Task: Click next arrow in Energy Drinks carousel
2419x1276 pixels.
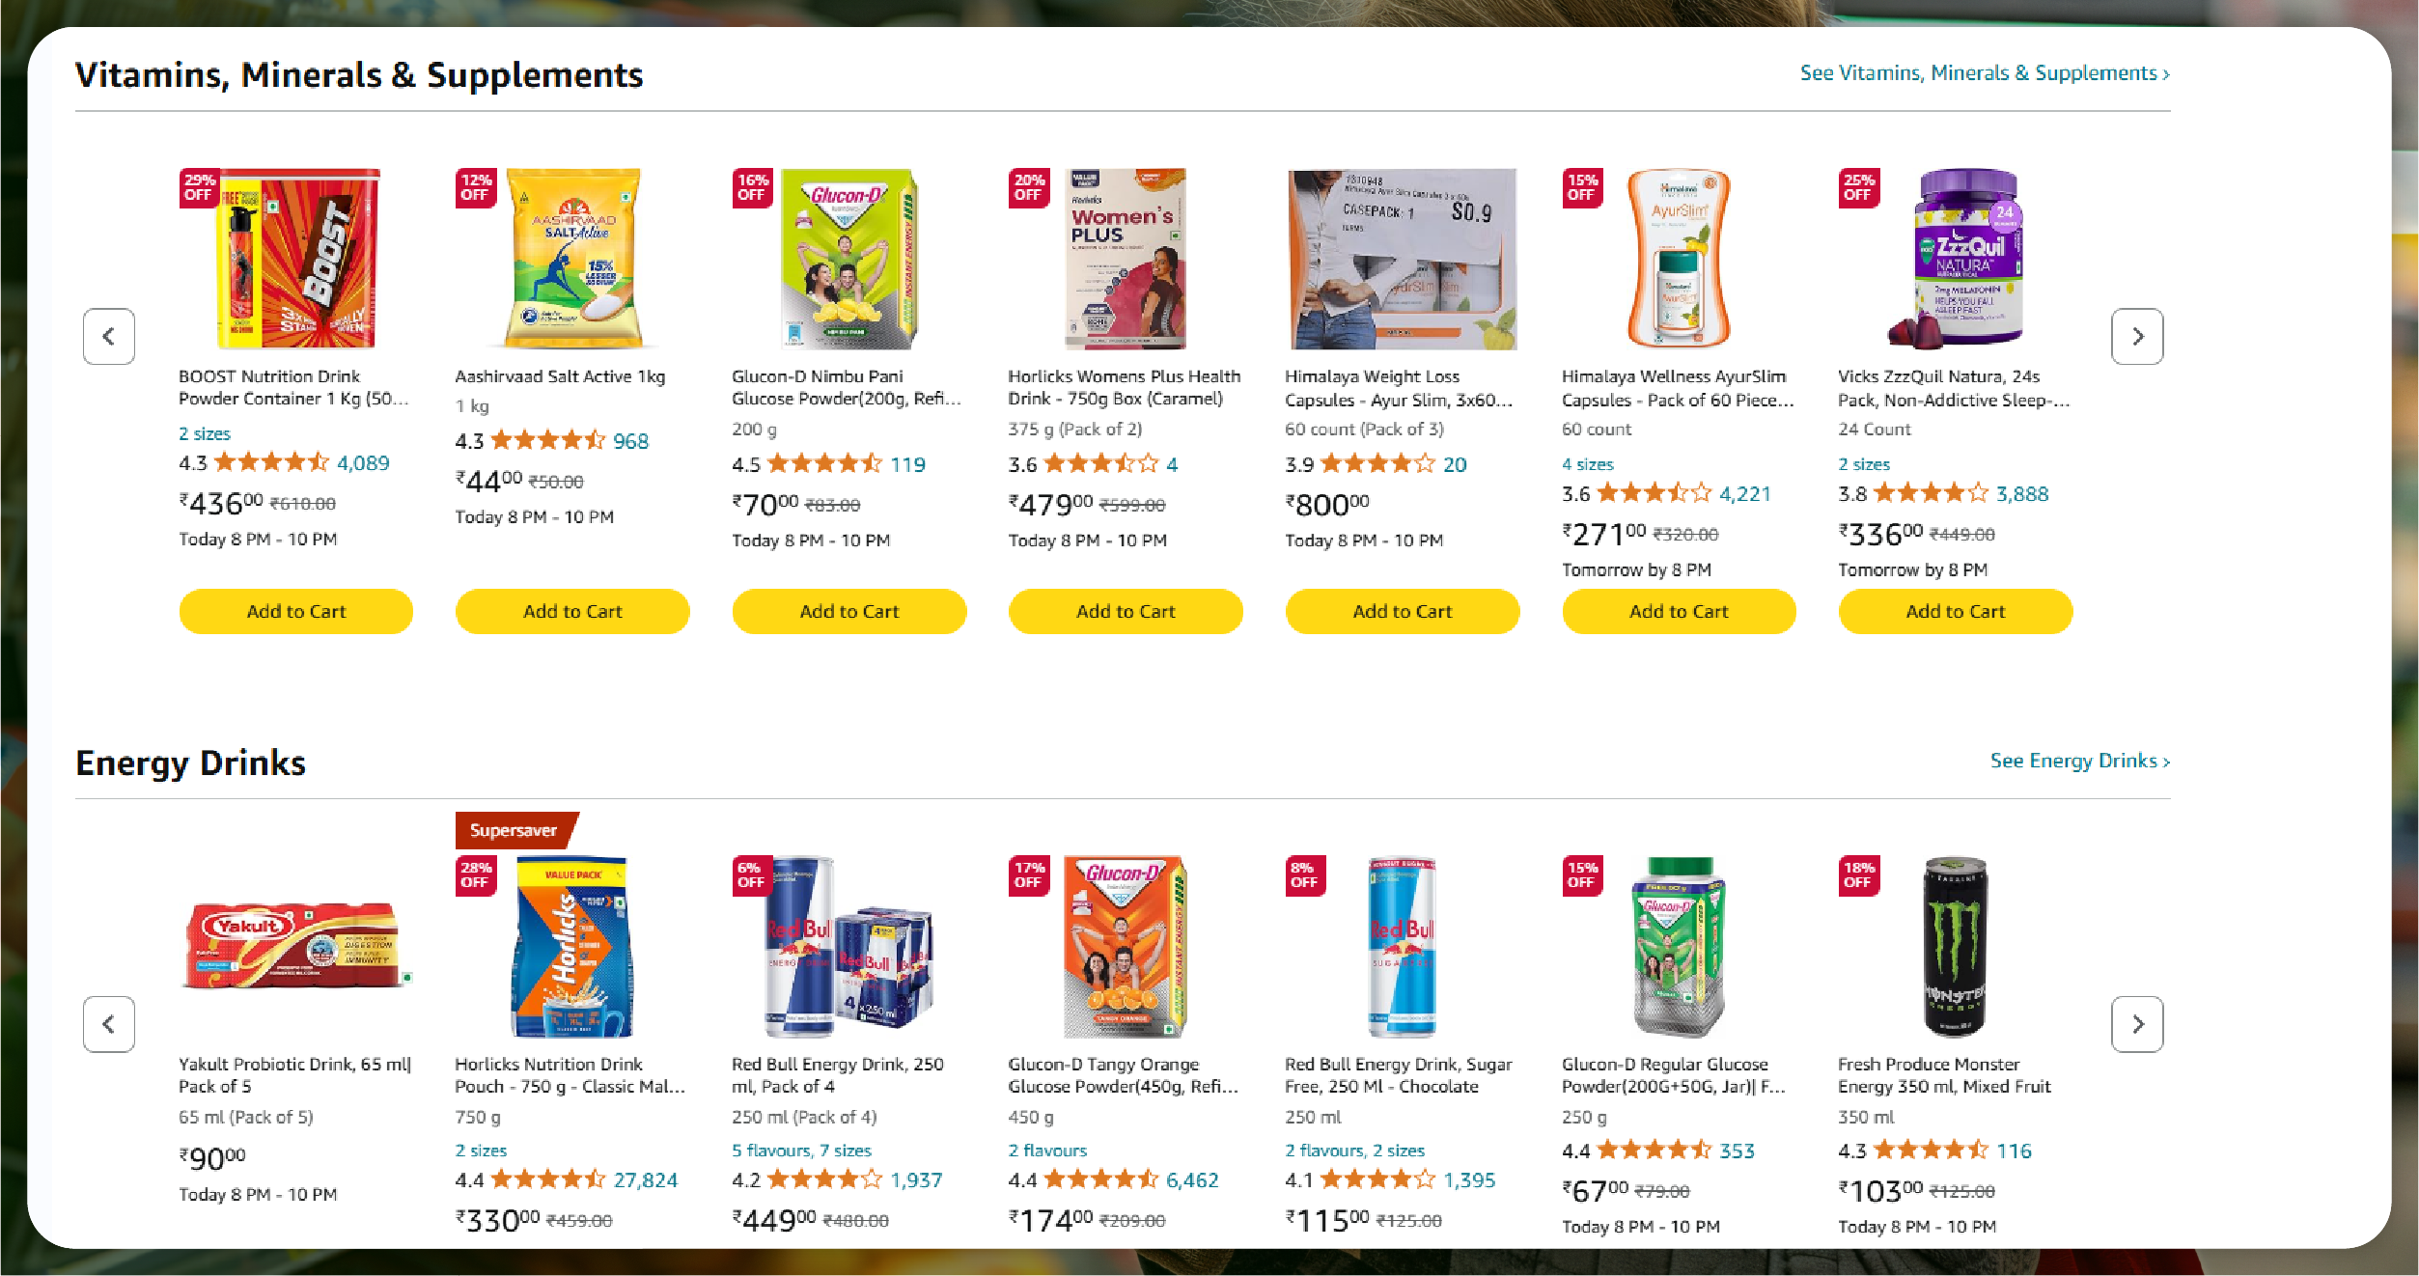Action: [2136, 1024]
